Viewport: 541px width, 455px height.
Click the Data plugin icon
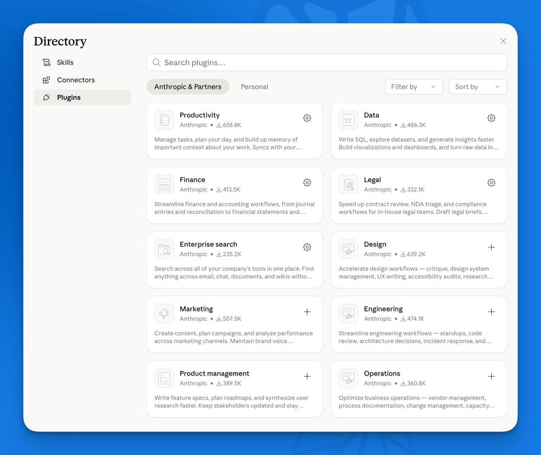pos(348,120)
